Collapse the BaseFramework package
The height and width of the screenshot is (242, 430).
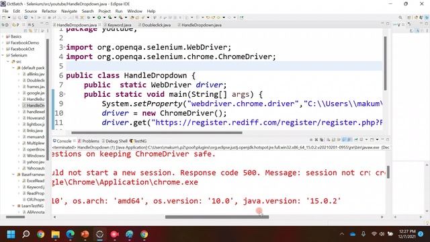(13, 175)
